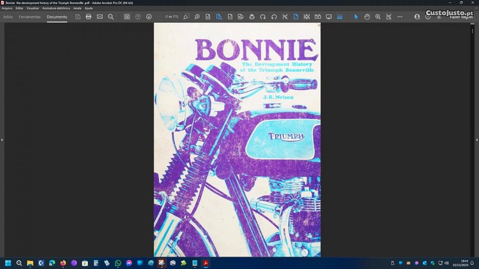Viewport: 479px width, 269px height.
Task: Click the magnifier search icon beside the envelope
Action: 110,17
